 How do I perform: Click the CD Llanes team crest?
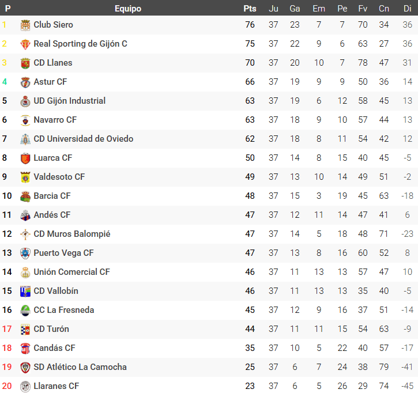(x=25, y=63)
